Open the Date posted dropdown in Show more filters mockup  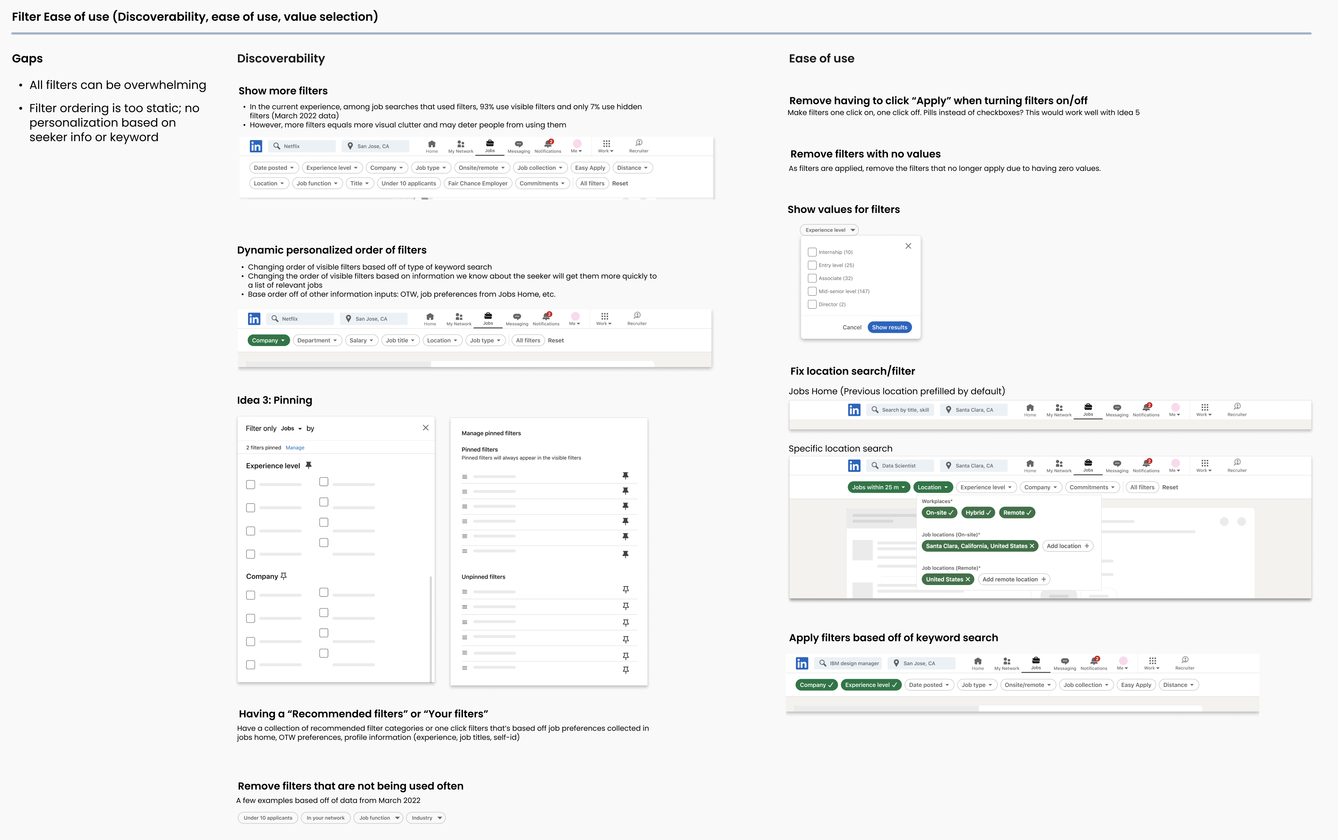pos(274,168)
